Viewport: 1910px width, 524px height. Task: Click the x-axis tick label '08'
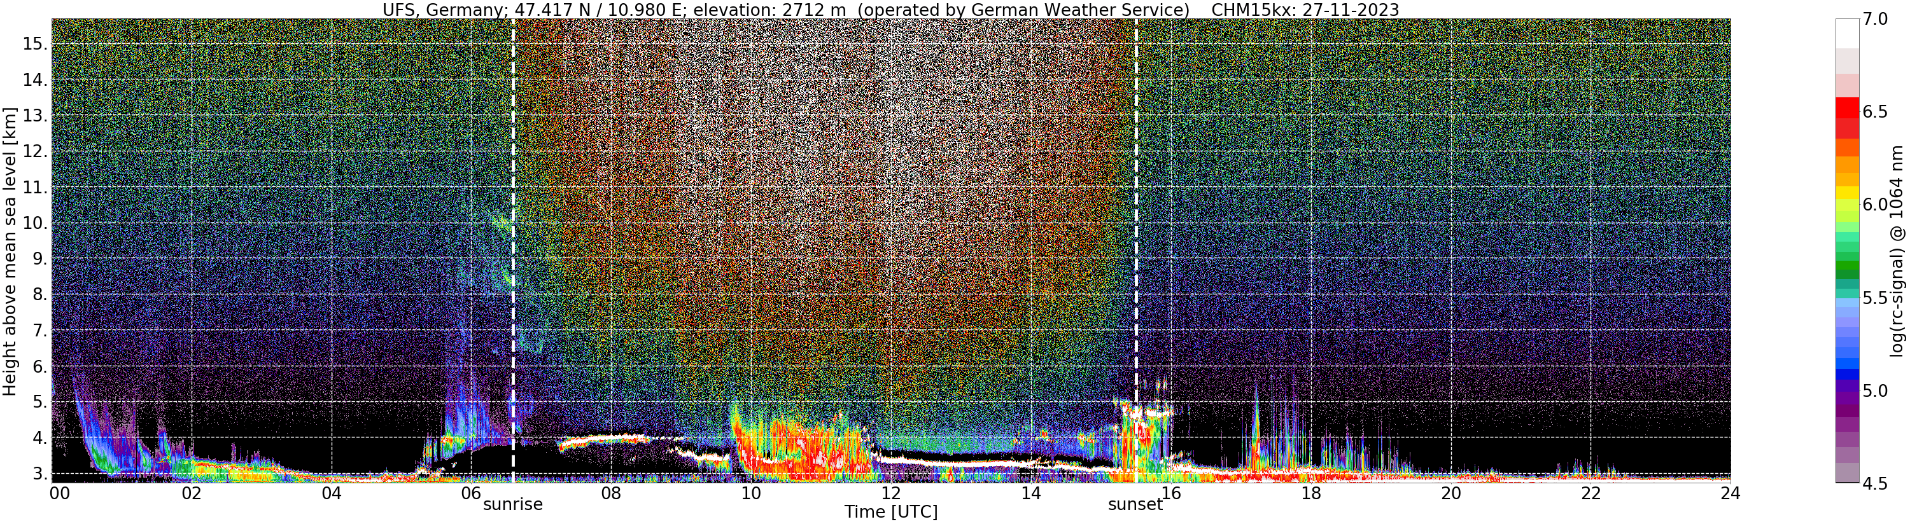(x=611, y=493)
